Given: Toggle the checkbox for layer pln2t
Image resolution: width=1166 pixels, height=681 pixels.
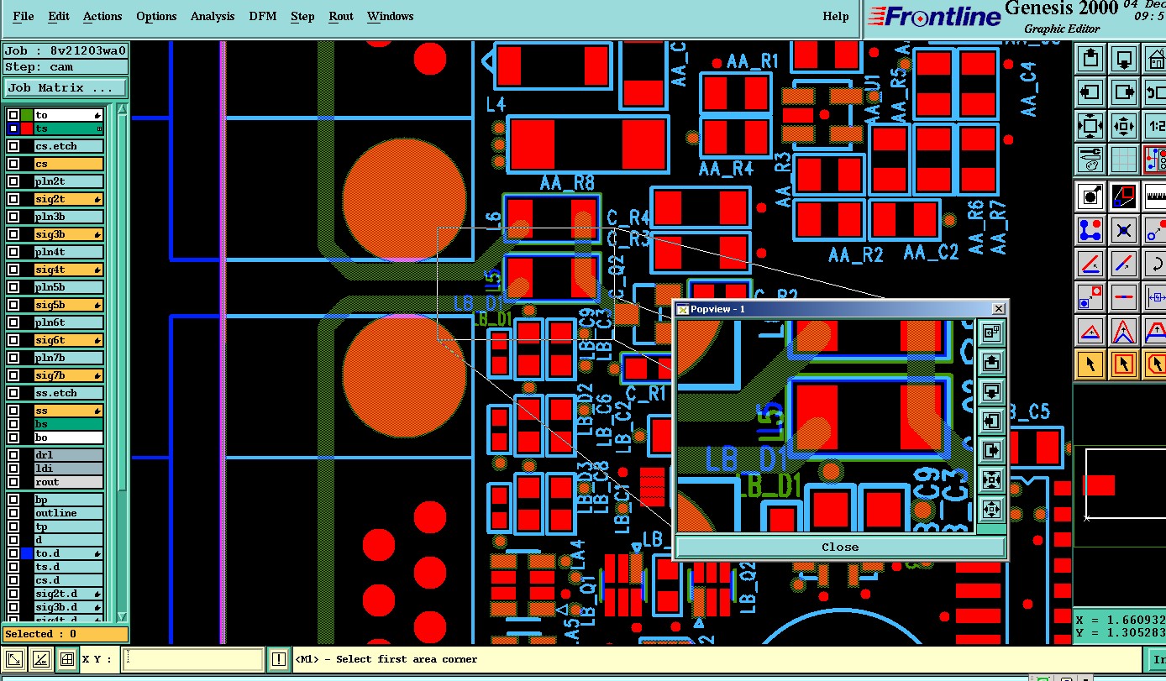Looking at the screenshot, I should pyautogui.click(x=13, y=181).
